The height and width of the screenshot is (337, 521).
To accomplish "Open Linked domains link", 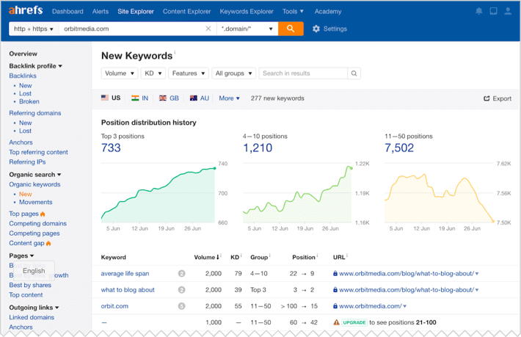I will pyautogui.click(x=32, y=317).
